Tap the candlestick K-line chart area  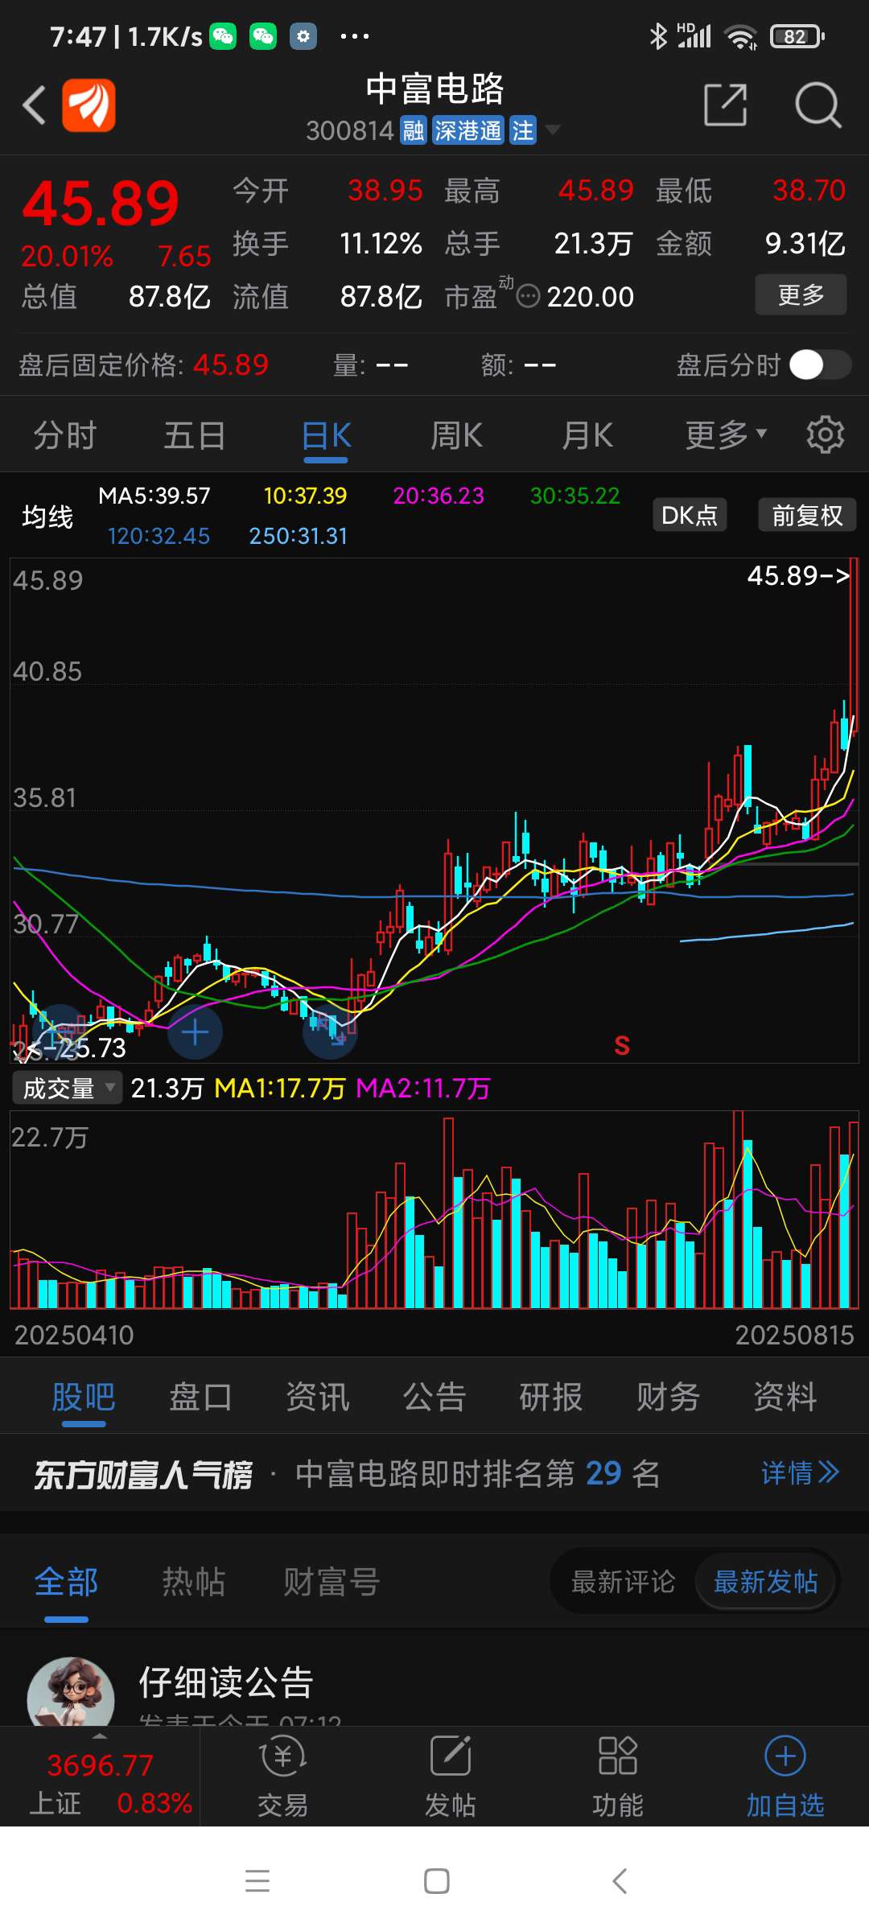point(434,810)
